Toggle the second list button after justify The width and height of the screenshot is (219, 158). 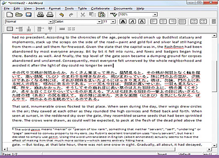click(203, 21)
